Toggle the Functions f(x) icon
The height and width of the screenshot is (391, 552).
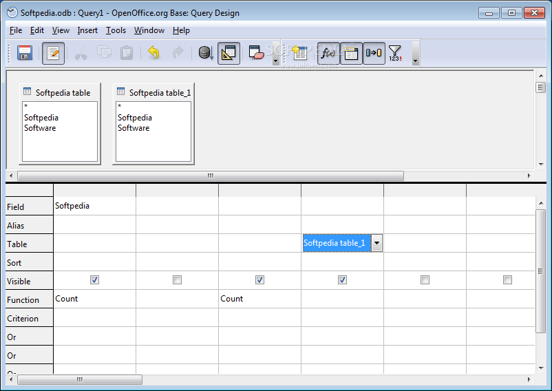click(x=328, y=53)
